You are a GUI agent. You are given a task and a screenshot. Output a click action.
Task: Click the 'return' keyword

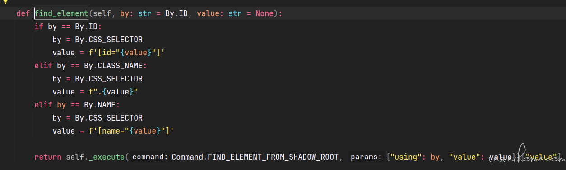48,157
